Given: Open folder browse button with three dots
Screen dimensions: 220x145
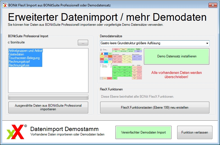Looking at the screenshot, I should coord(83,43).
